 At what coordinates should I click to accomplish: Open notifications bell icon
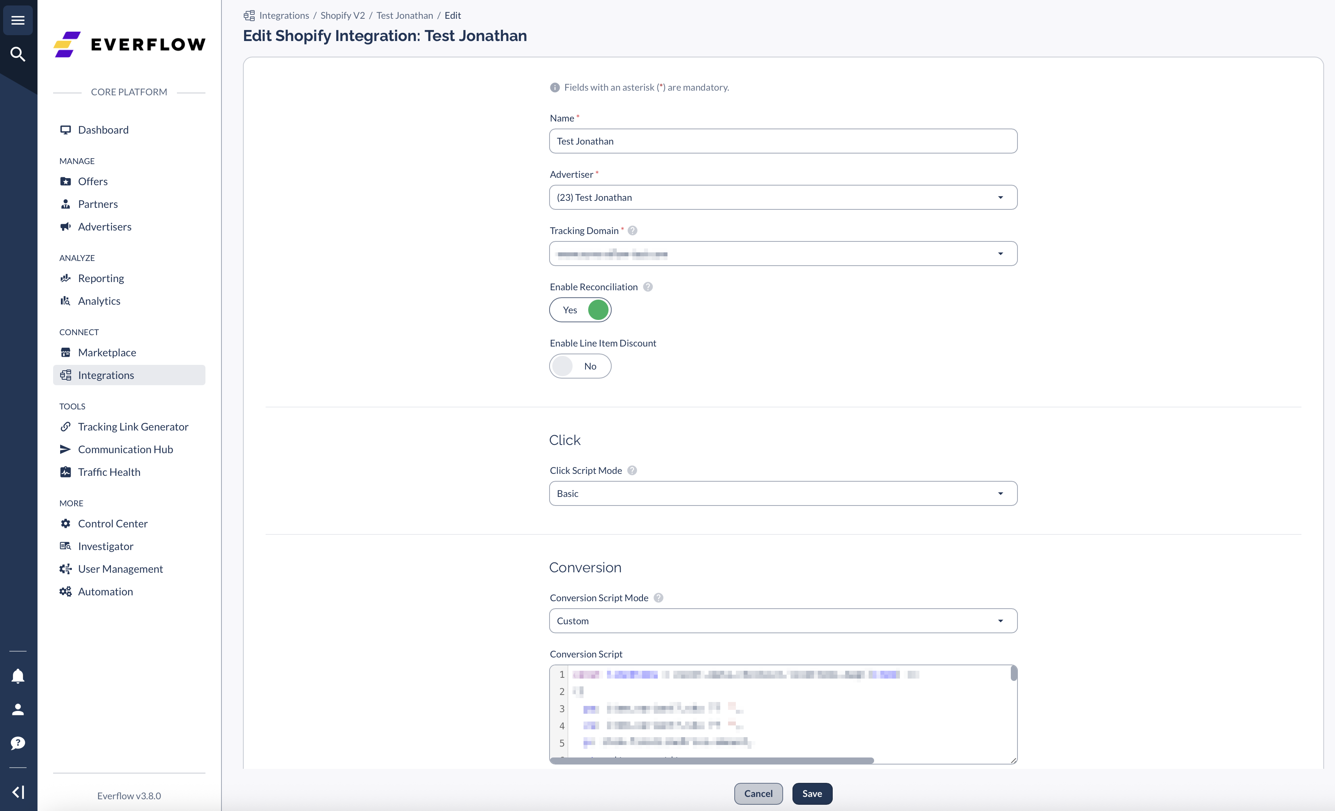click(18, 675)
